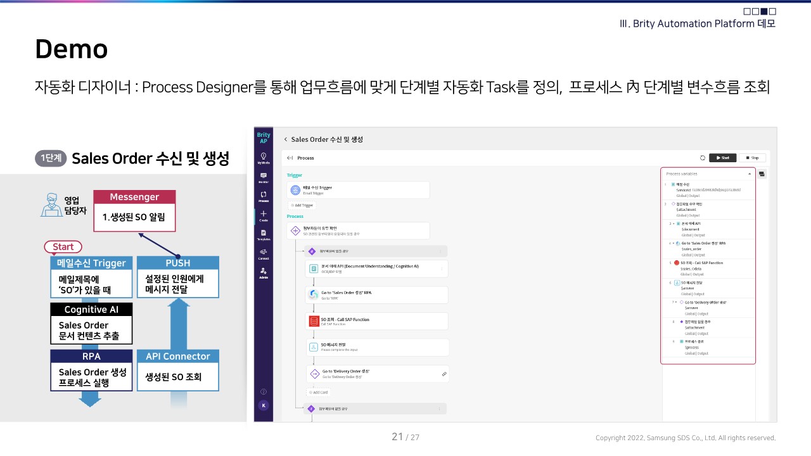811x456 pixels.
Task: Click the Stop button
Action: pyautogui.click(x=753, y=158)
